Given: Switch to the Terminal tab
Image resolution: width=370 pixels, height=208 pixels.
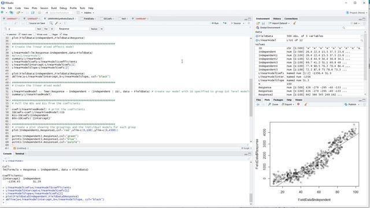Looking at the screenshot, I should (20, 154).
